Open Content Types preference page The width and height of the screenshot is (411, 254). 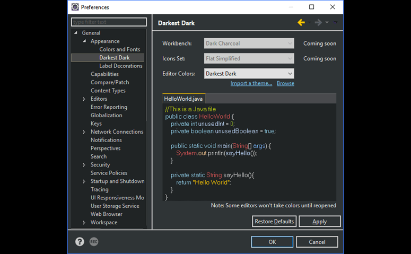[108, 91]
